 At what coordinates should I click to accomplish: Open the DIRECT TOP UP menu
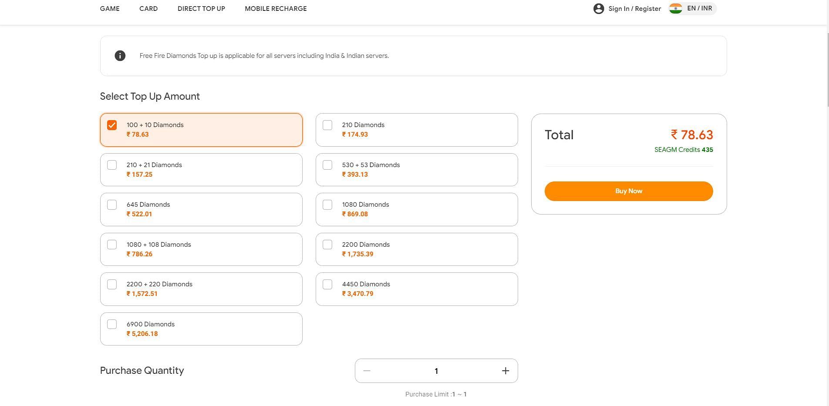point(201,9)
